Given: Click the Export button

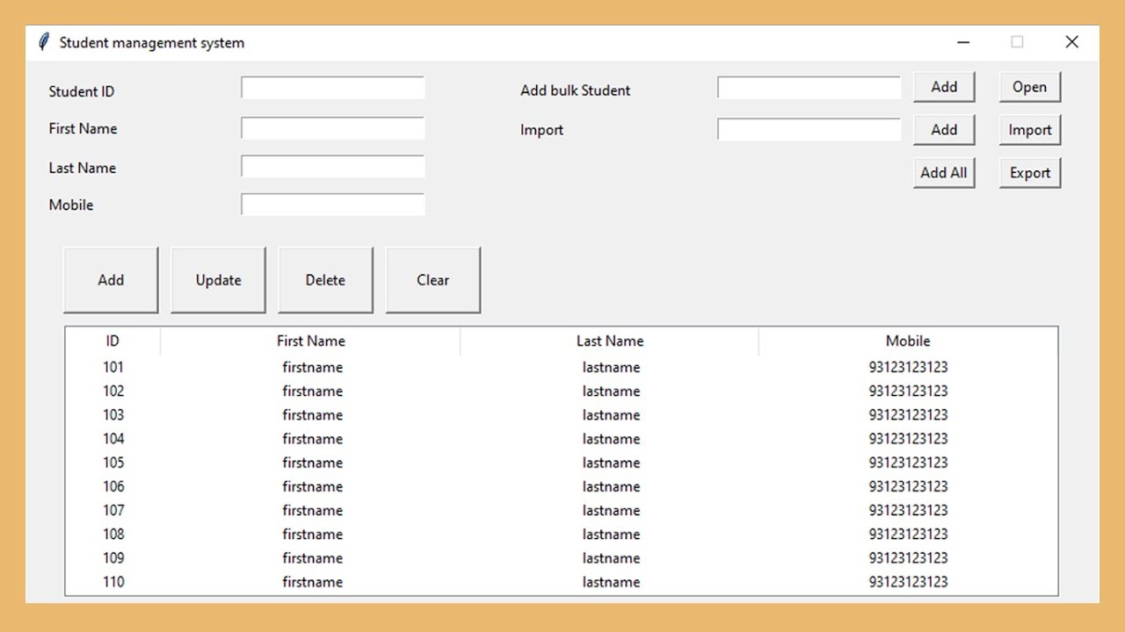Looking at the screenshot, I should point(1030,173).
